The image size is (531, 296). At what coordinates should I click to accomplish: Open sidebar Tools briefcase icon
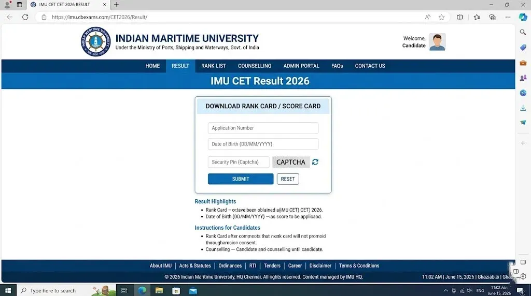point(523,63)
